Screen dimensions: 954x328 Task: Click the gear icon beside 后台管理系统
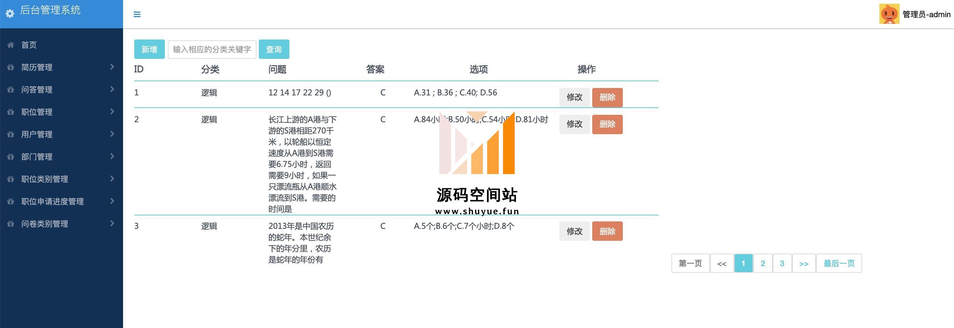(10, 14)
